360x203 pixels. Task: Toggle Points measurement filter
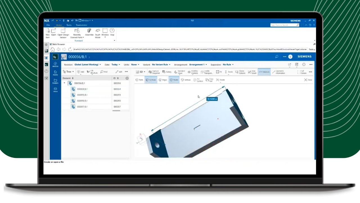click(174, 80)
